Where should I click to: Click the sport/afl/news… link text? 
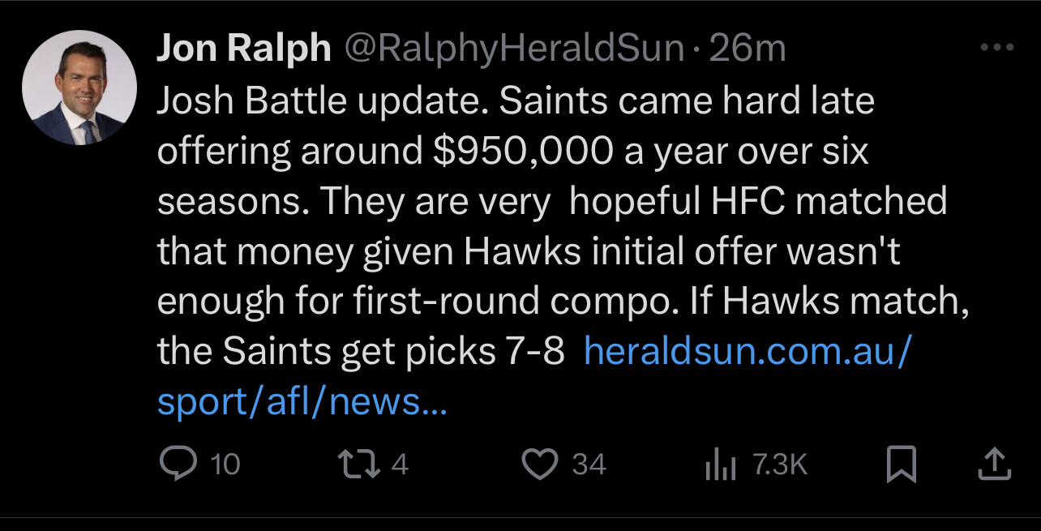[302, 402]
